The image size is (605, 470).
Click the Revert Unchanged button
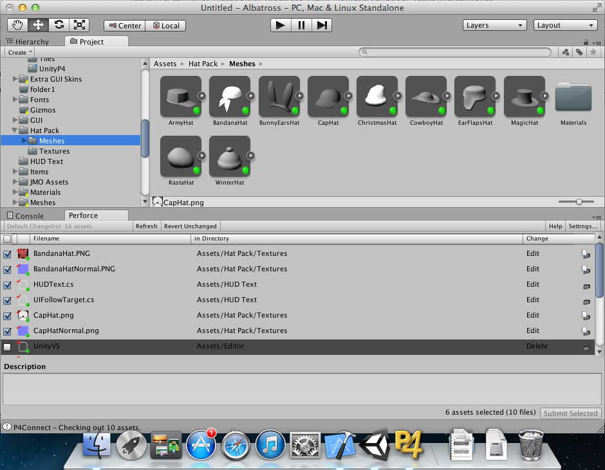coord(191,226)
